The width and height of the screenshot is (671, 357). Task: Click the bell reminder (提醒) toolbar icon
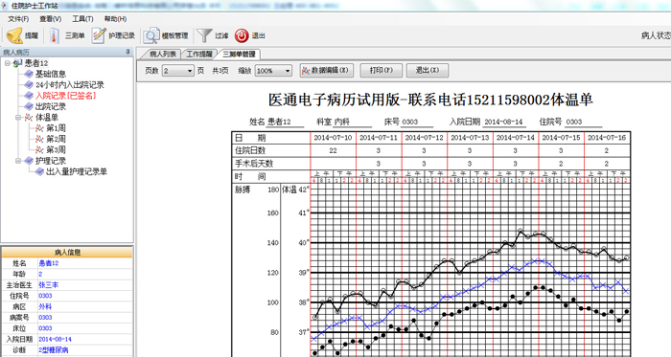14,35
